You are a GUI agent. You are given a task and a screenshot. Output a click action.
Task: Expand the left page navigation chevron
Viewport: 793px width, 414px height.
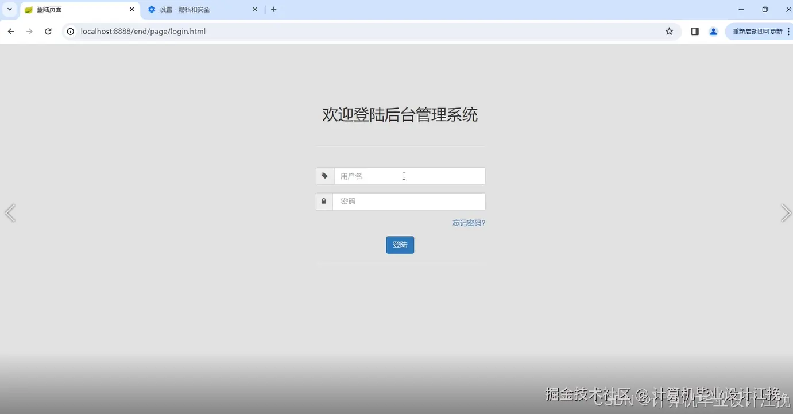pos(10,213)
